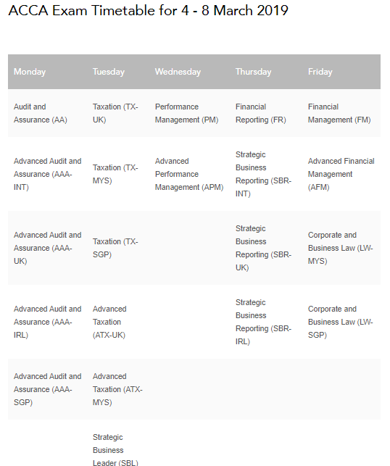Click the Friday column header
Image resolution: width=390 pixels, height=466 pixels.
(320, 72)
